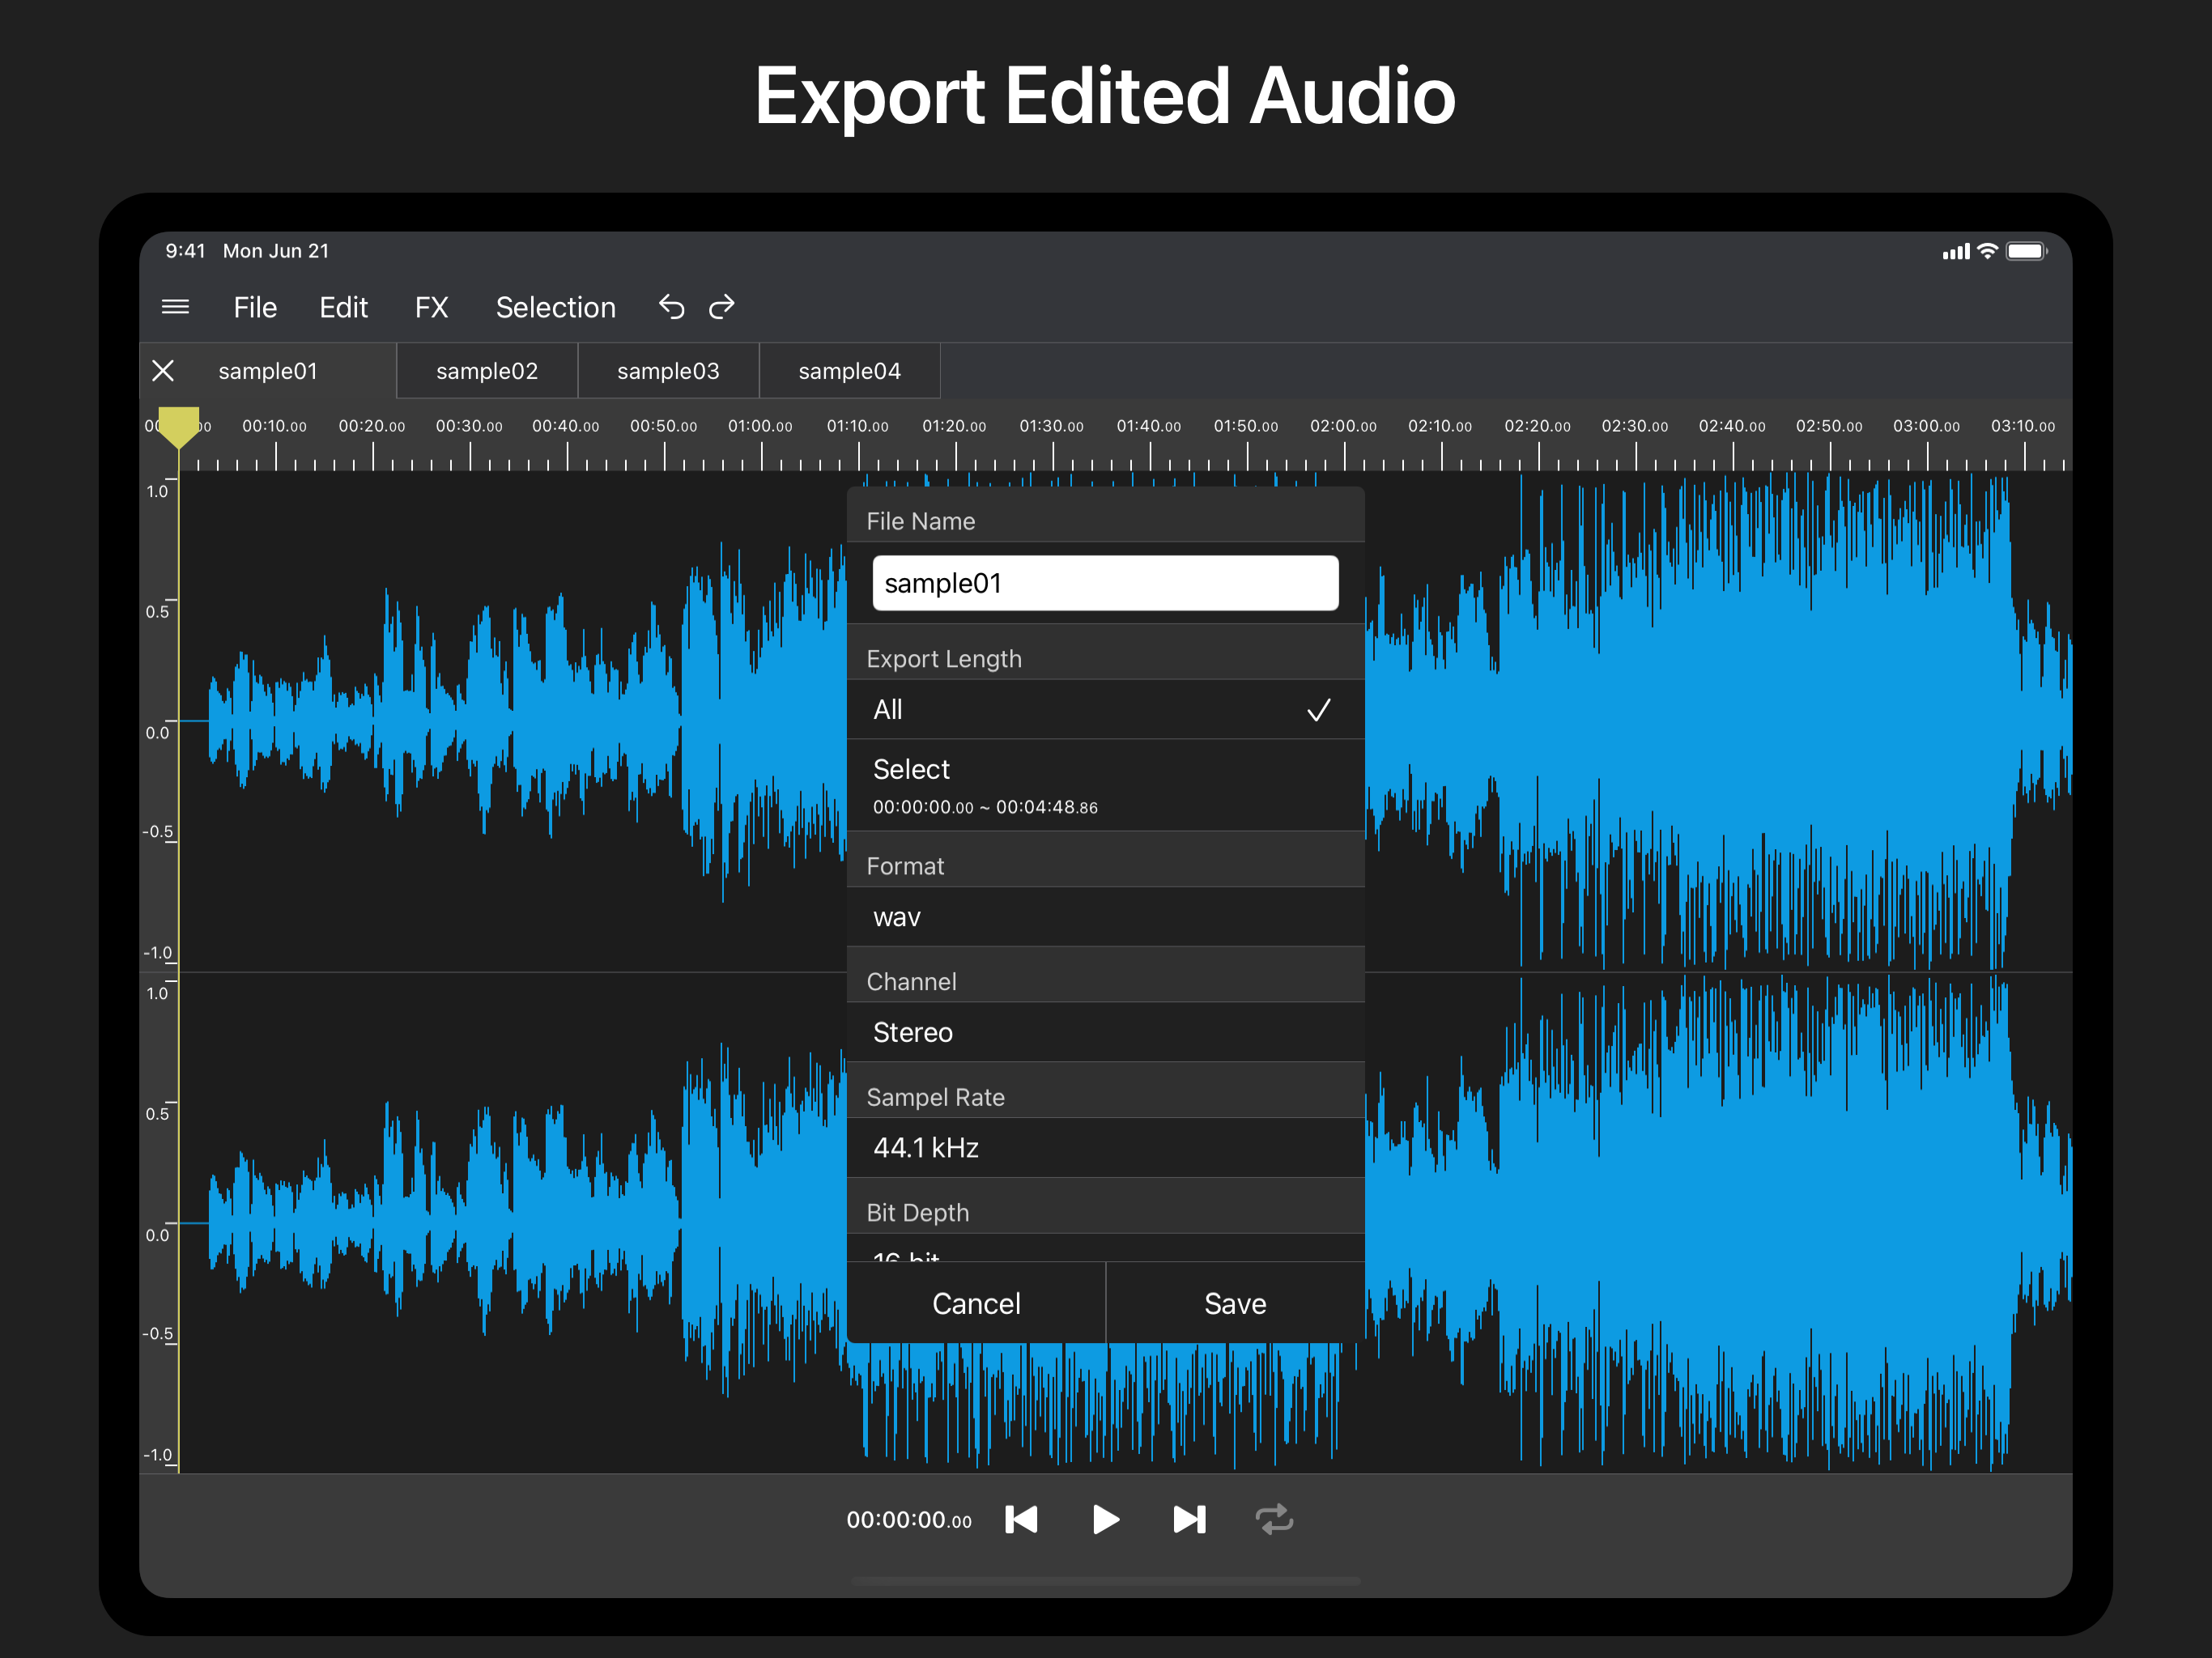
Task: Open the Stereo channel selector
Action: [1104, 1032]
